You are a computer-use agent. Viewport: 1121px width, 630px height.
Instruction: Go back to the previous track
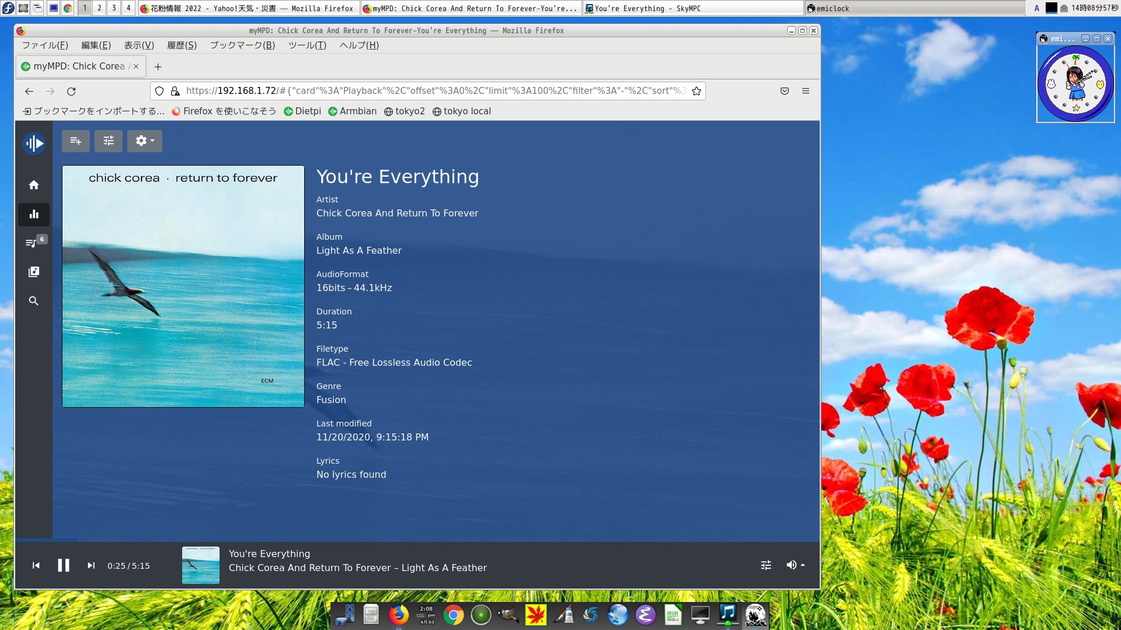point(36,565)
